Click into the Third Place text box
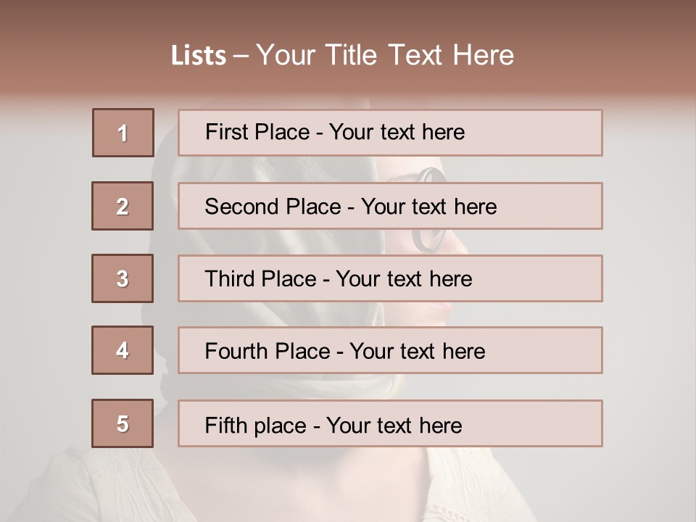Image resolution: width=696 pixels, height=522 pixels. [x=390, y=278]
